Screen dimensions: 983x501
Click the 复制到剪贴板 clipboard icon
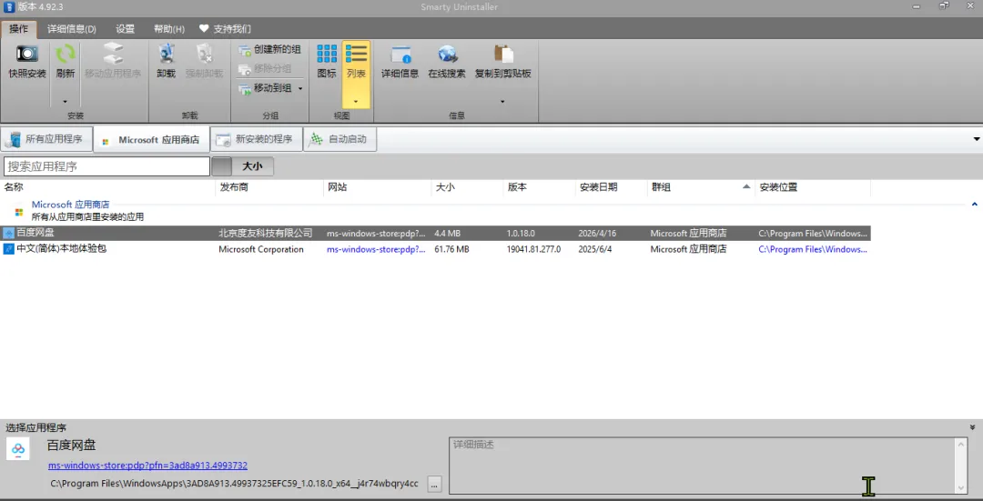pyautogui.click(x=502, y=55)
